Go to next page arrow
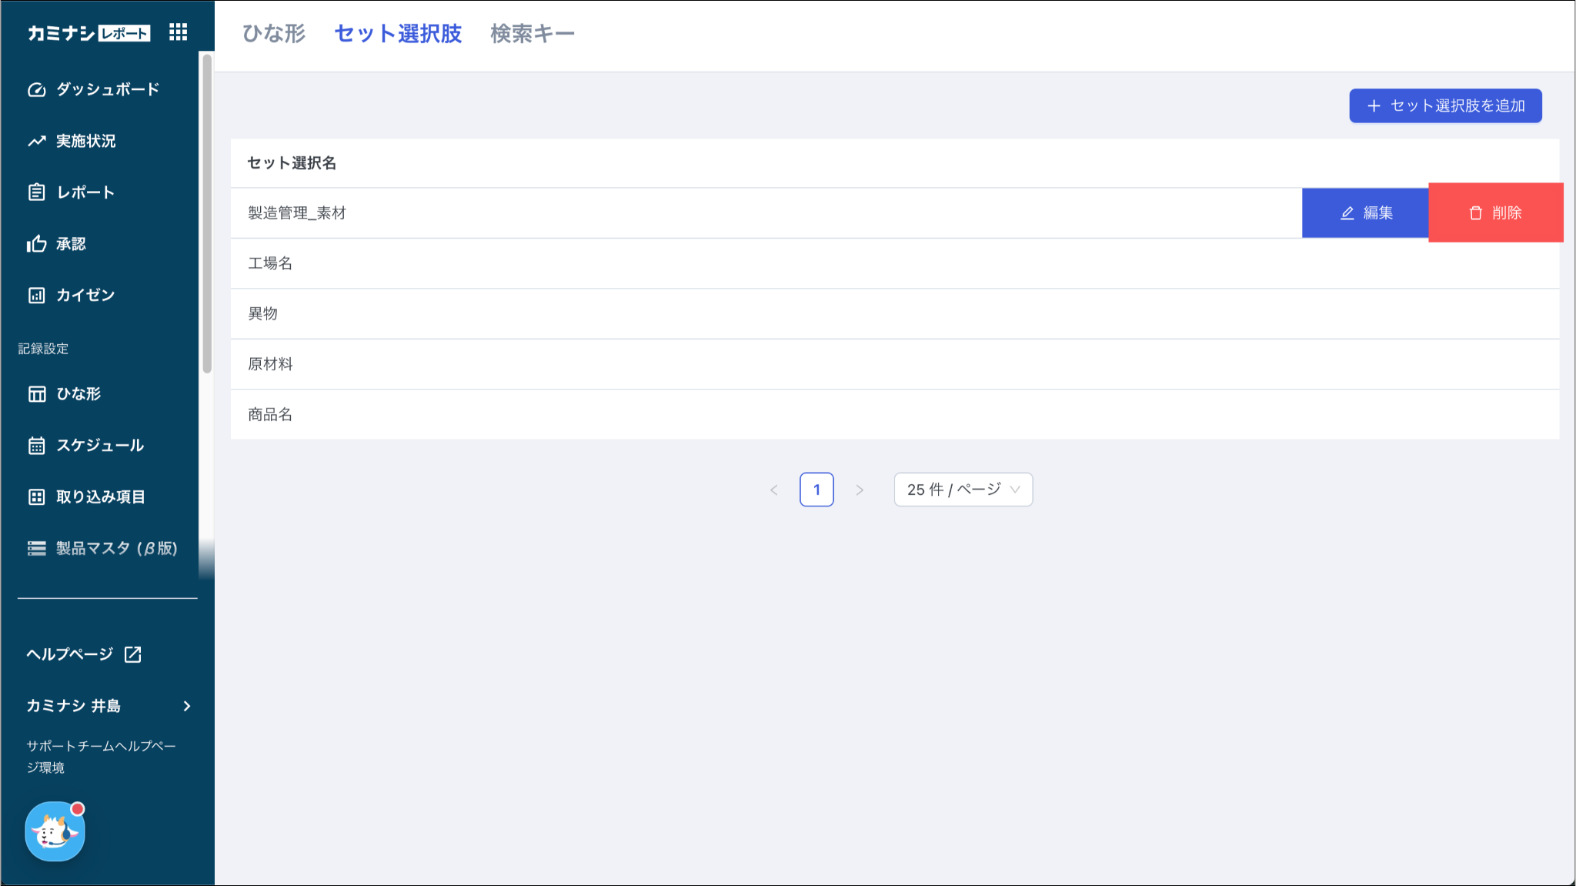The height and width of the screenshot is (886, 1576). (x=860, y=490)
